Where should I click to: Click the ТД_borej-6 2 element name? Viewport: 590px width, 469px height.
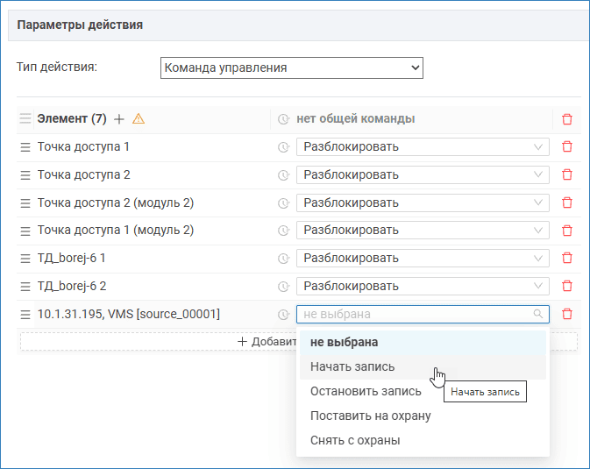(x=72, y=286)
